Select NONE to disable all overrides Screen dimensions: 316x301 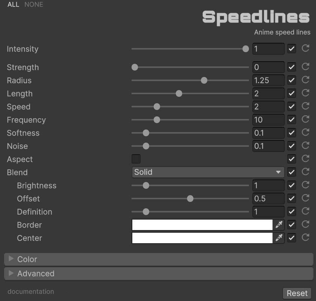point(34,5)
